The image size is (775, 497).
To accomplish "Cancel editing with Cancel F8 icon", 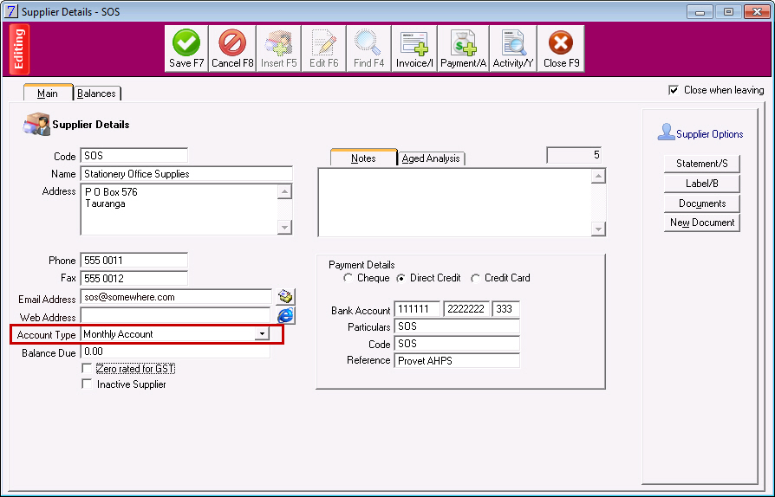I will coord(232,48).
